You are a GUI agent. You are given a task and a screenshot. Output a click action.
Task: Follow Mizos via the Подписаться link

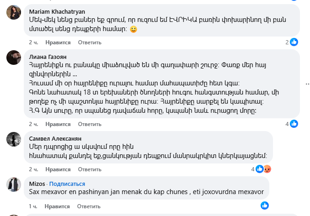tap(67, 184)
